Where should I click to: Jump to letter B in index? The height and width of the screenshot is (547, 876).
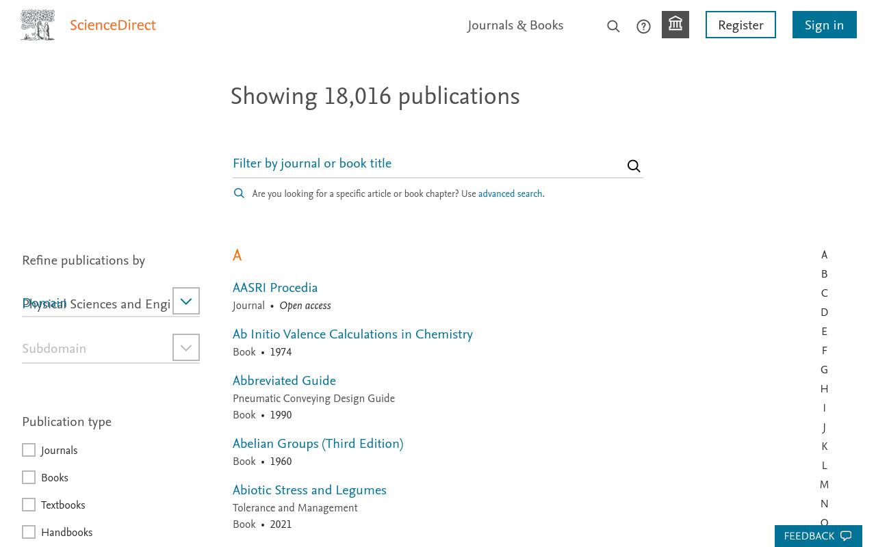click(x=824, y=274)
